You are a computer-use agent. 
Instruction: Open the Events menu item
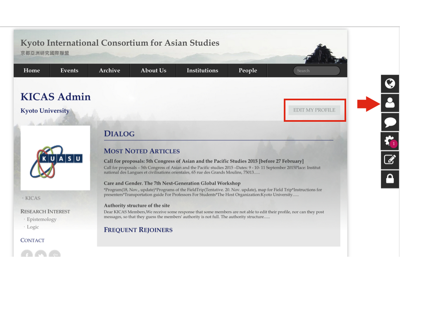coord(69,71)
